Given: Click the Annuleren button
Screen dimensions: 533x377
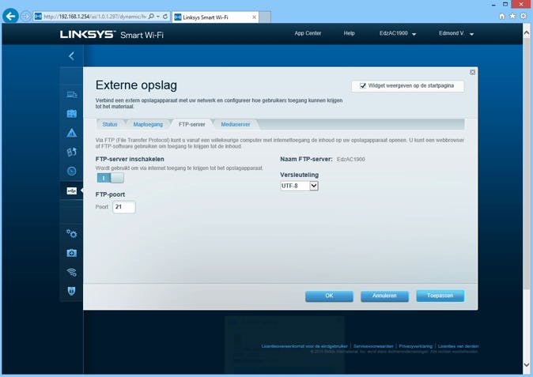Looking at the screenshot, I should tap(384, 296).
